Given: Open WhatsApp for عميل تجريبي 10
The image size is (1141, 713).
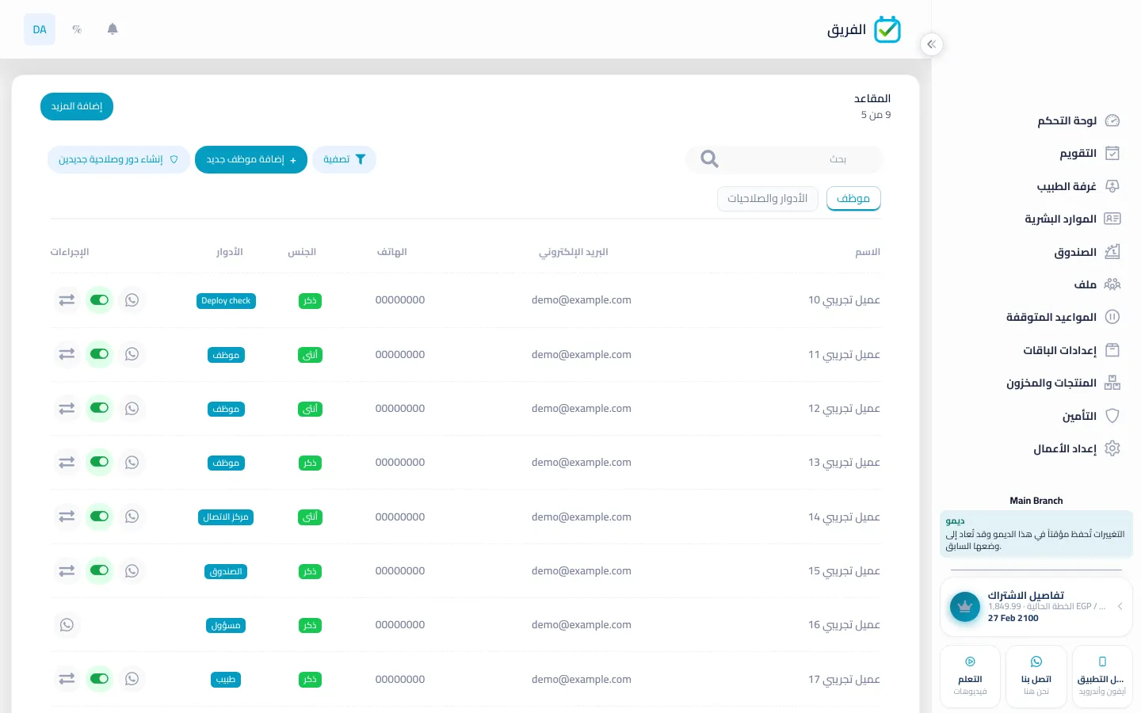Looking at the screenshot, I should pyautogui.click(x=132, y=300).
